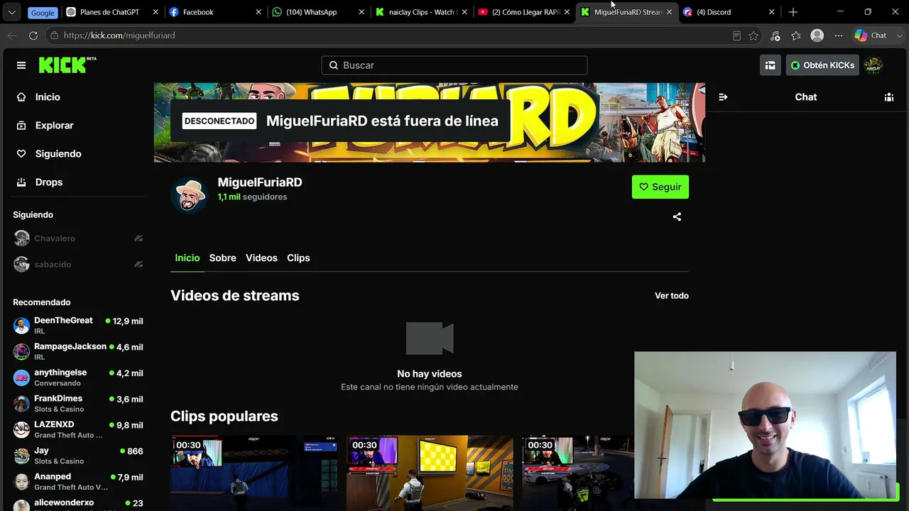
Task: Open the browser media control icon
Action: 775,35
